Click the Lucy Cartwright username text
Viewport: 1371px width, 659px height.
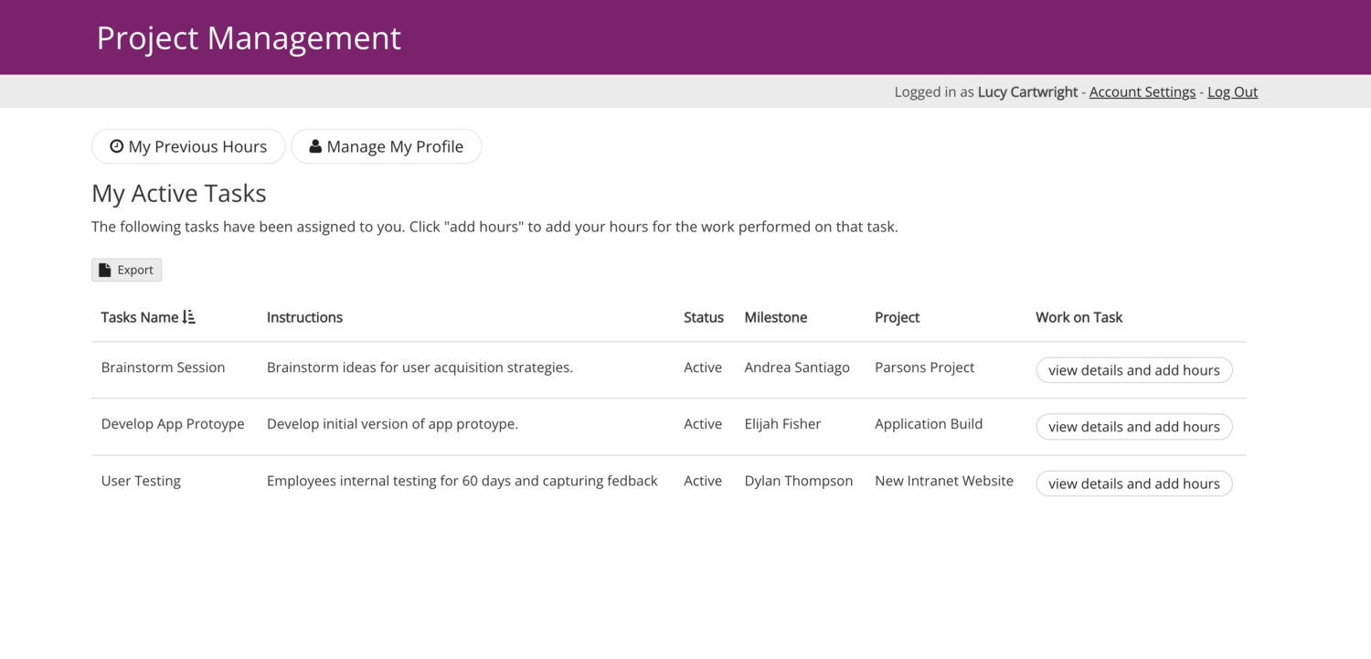[x=1027, y=91]
